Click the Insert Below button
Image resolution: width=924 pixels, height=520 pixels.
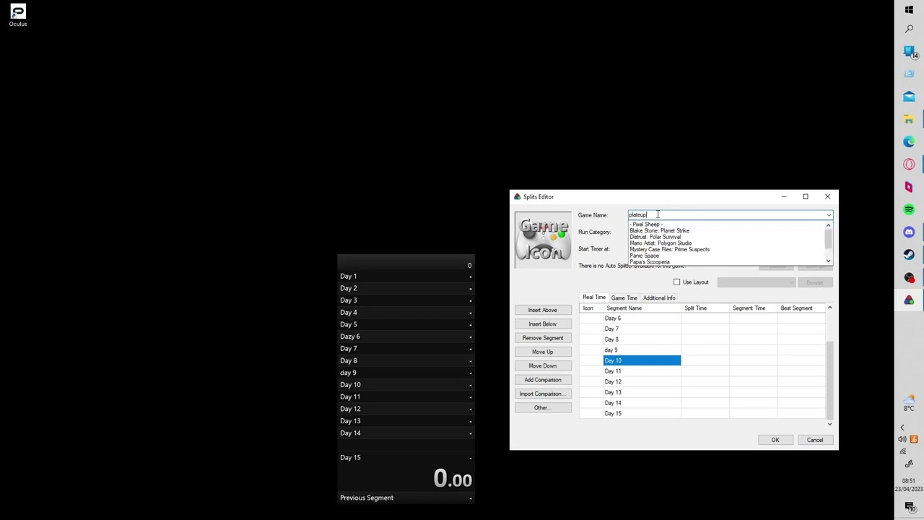point(542,324)
